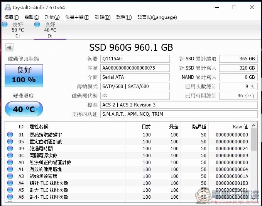This screenshot has height=206, width=262.
Task: Open the 說明(H) menu
Action: click(x=124, y=17)
